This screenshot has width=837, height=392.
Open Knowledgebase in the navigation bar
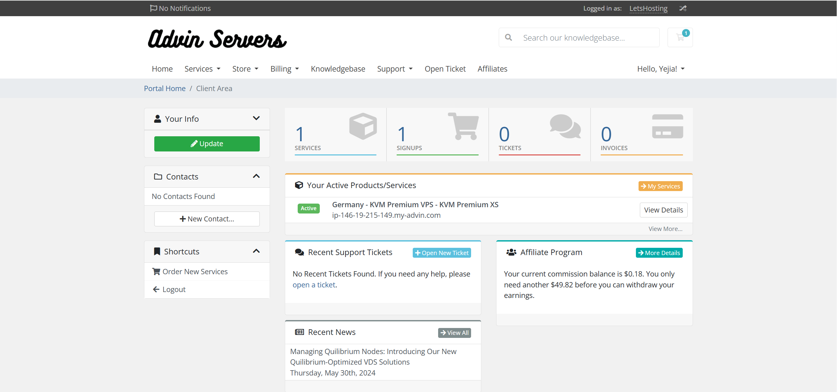338,69
